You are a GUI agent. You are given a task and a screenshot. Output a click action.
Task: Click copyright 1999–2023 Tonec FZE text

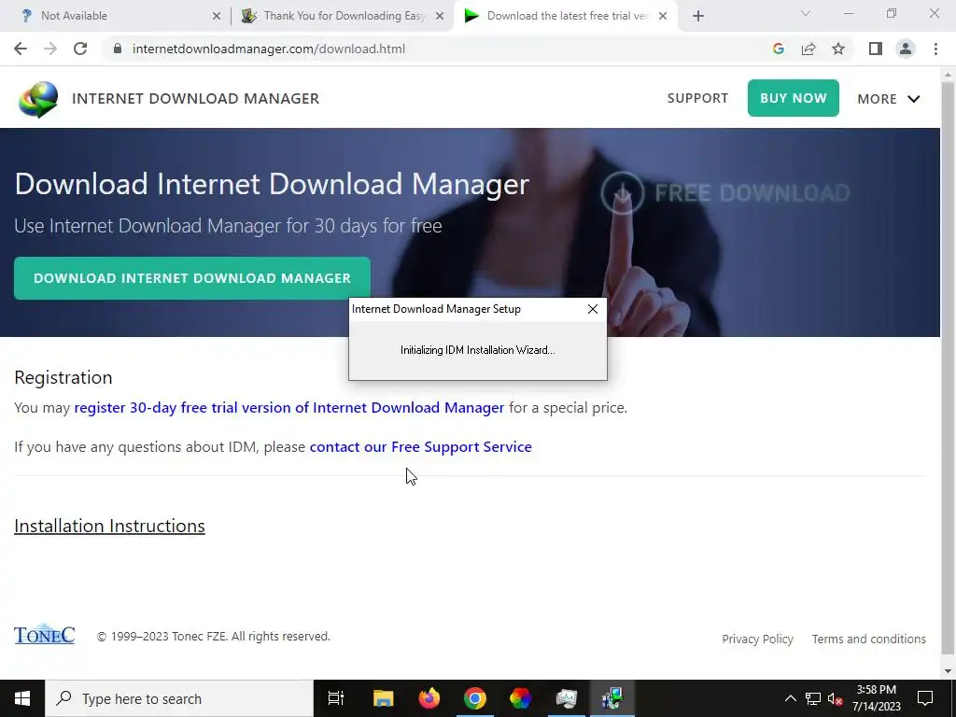click(x=214, y=637)
